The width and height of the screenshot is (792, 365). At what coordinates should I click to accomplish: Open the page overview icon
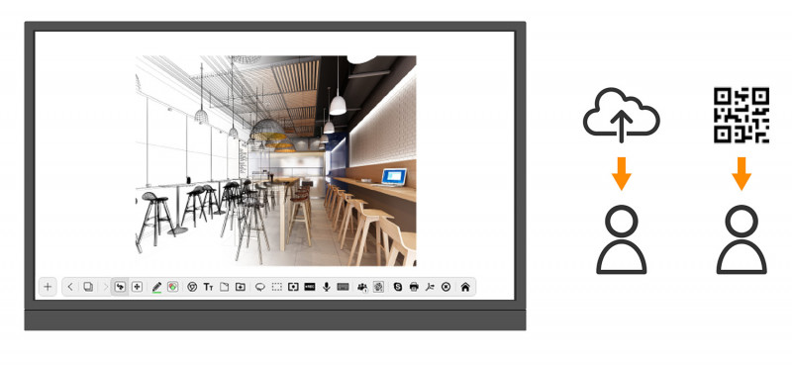click(x=88, y=287)
